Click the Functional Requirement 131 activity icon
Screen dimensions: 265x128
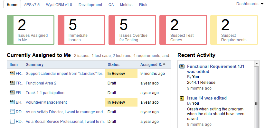click(x=182, y=67)
